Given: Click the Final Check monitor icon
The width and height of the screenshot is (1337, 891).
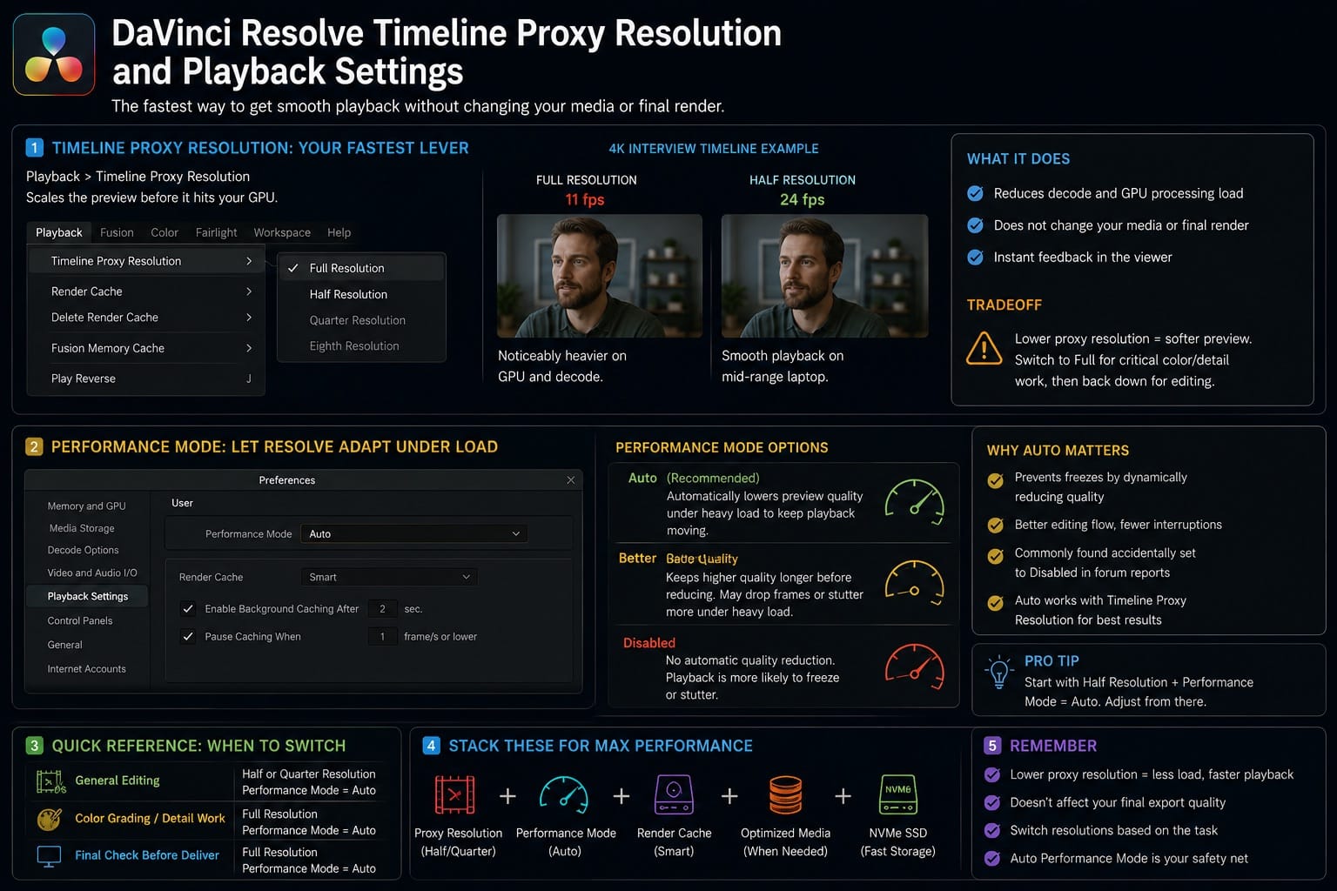Looking at the screenshot, I should (49, 856).
